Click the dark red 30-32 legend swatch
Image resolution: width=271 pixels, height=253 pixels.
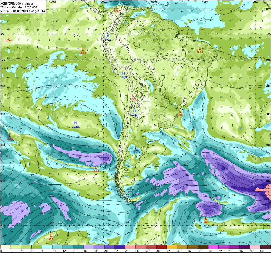[x=162, y=247]
